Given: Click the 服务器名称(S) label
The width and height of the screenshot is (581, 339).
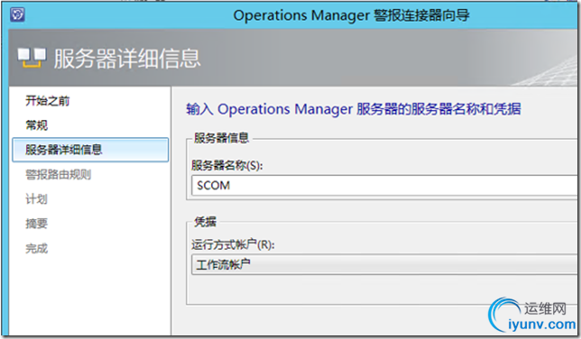Looking at the screenshot, I should pos(227,165).
